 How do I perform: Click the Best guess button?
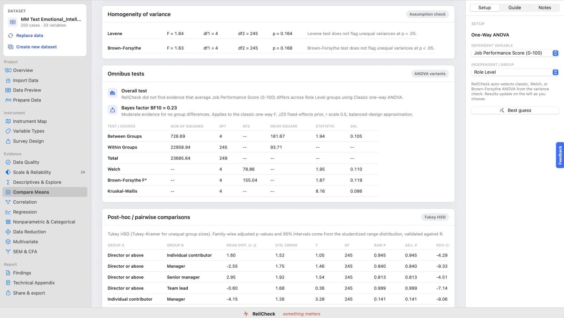click(x=515, y=110)
